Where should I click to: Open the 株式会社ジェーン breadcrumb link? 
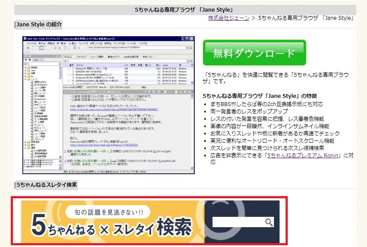[x=229, y=18]
